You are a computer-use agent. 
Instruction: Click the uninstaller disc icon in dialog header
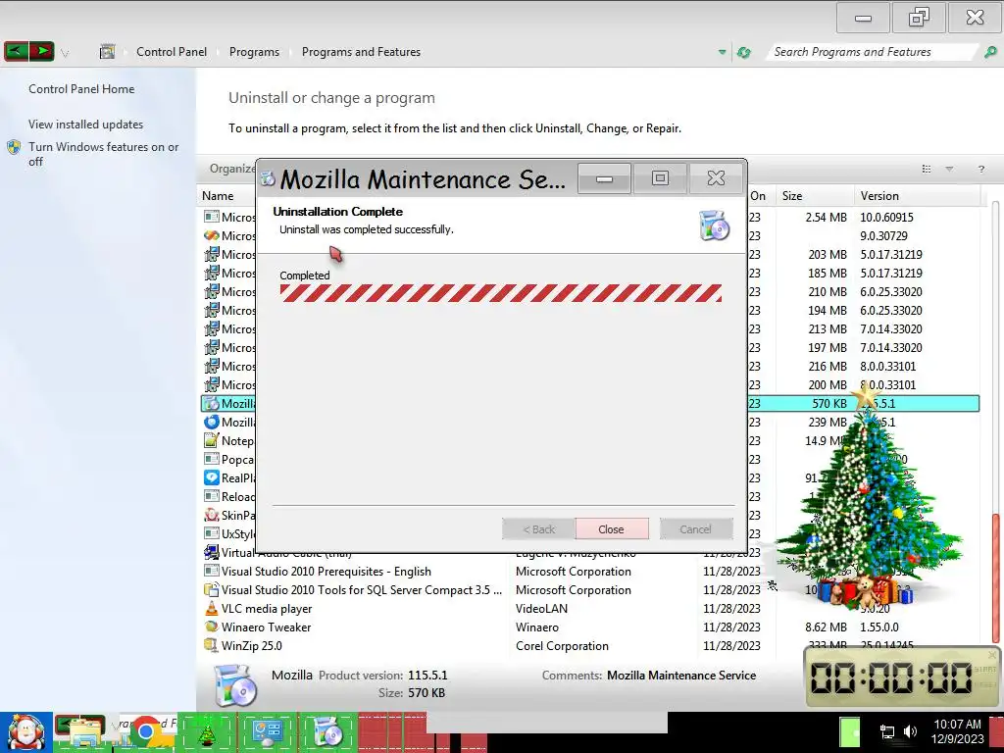tap(715, 225)
